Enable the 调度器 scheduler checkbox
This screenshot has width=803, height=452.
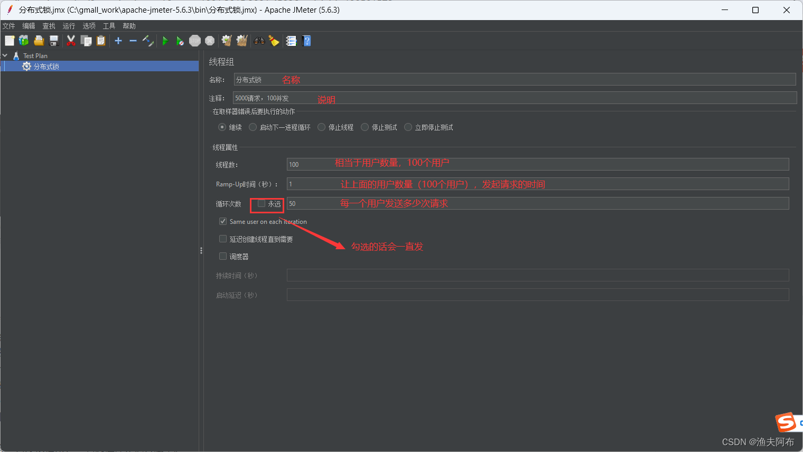tap(223, 256)
